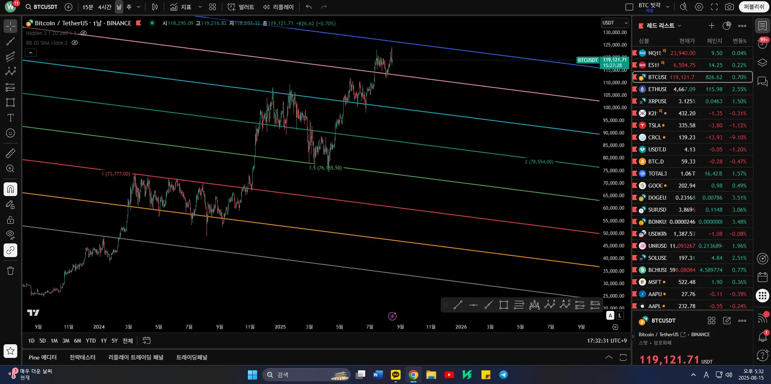
Task: Pick the horizontal line in floating toolbar
Action: click(473, 305)
